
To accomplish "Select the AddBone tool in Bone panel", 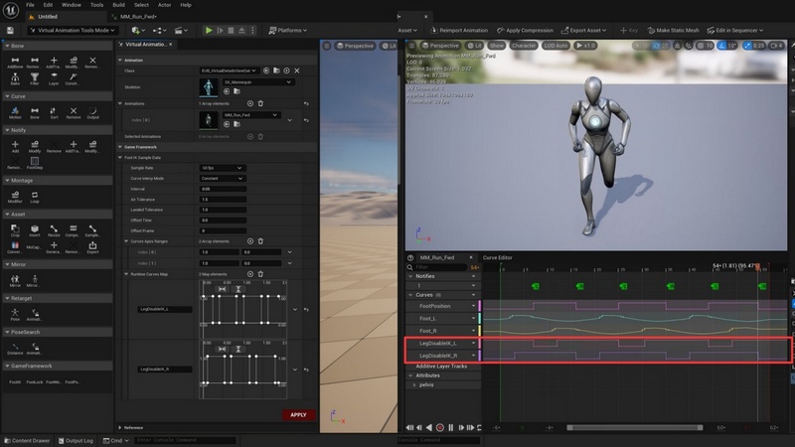I will tap(15, 62).
